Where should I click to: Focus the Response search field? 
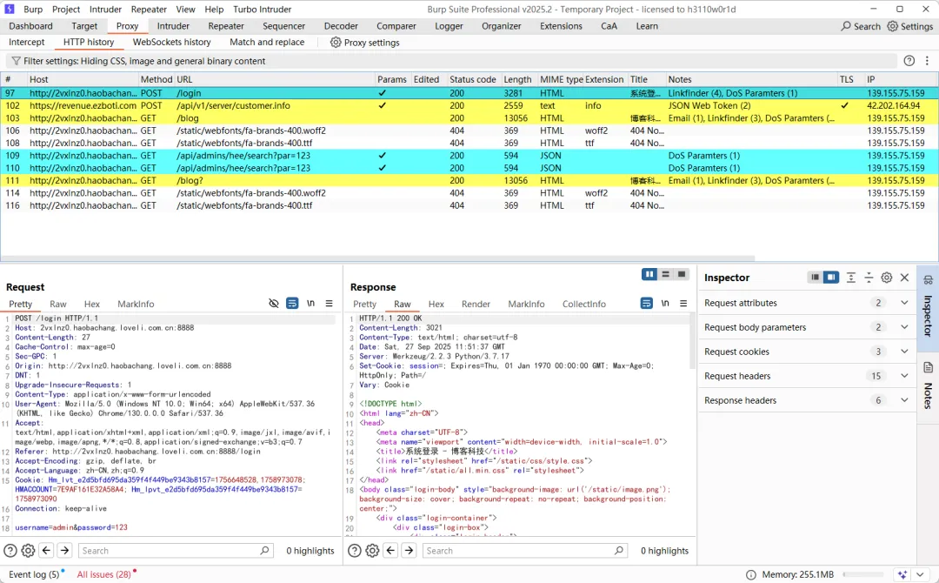[524, 551]
